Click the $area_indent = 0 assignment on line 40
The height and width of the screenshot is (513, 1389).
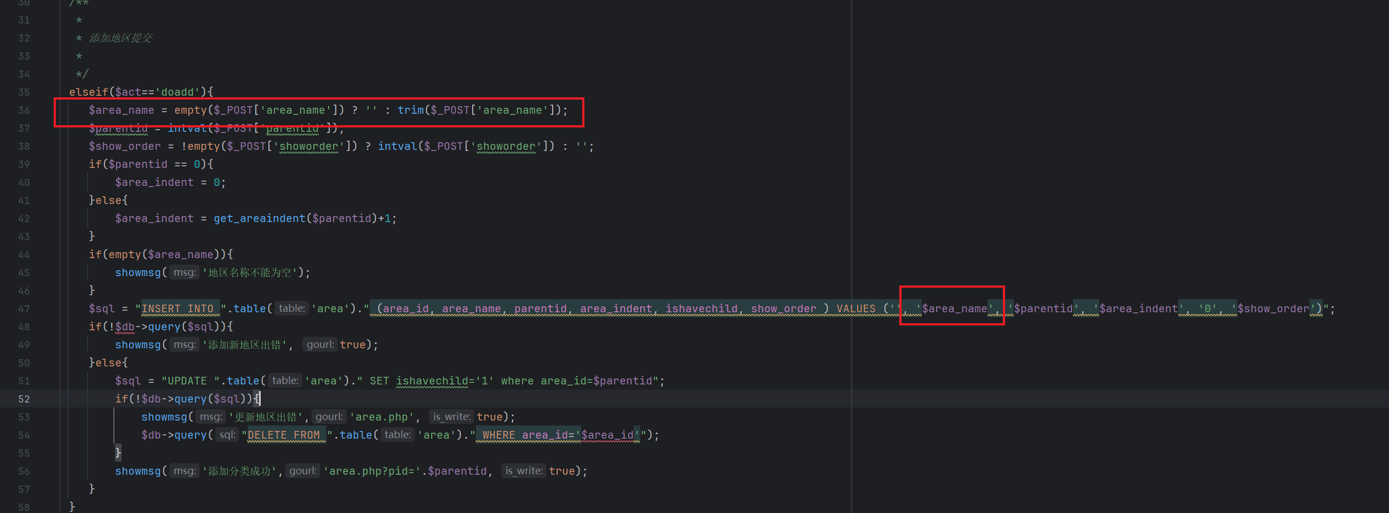pos(170,182)
